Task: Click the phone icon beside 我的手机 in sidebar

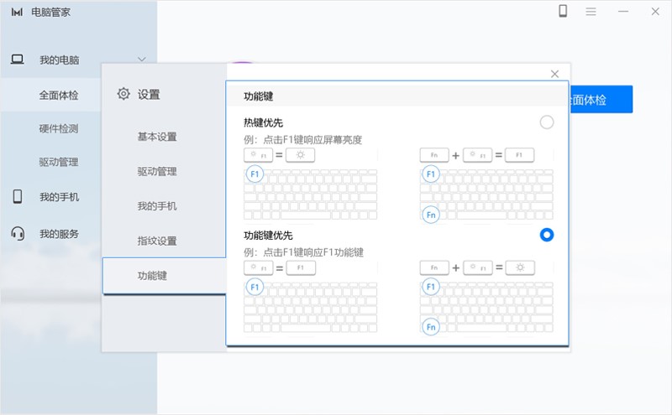Action: click(x=18, y=196)
